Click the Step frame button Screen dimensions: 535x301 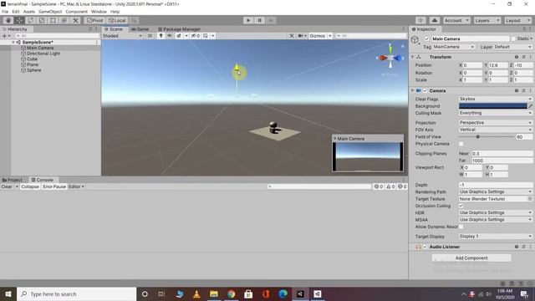click(271, 20)
